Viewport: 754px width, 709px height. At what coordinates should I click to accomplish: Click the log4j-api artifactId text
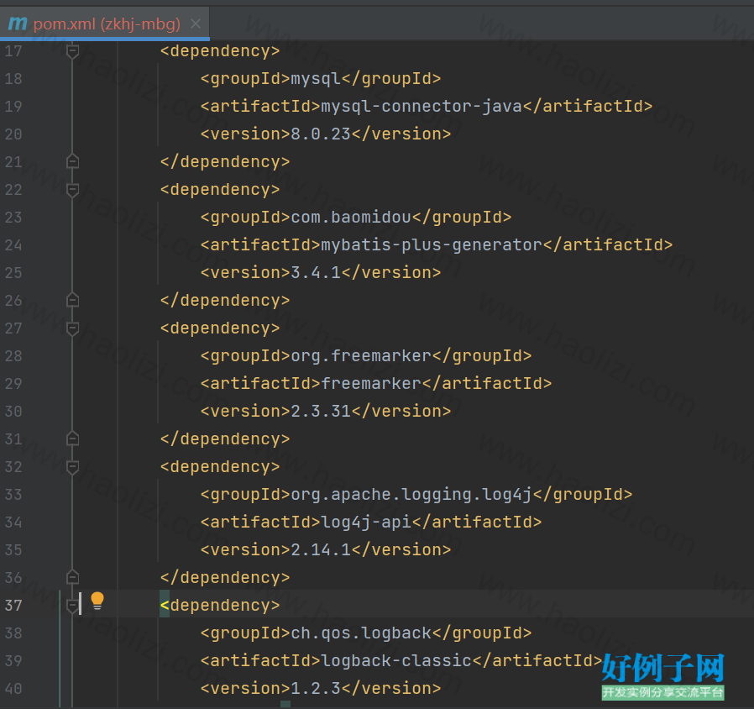point(366,522)
